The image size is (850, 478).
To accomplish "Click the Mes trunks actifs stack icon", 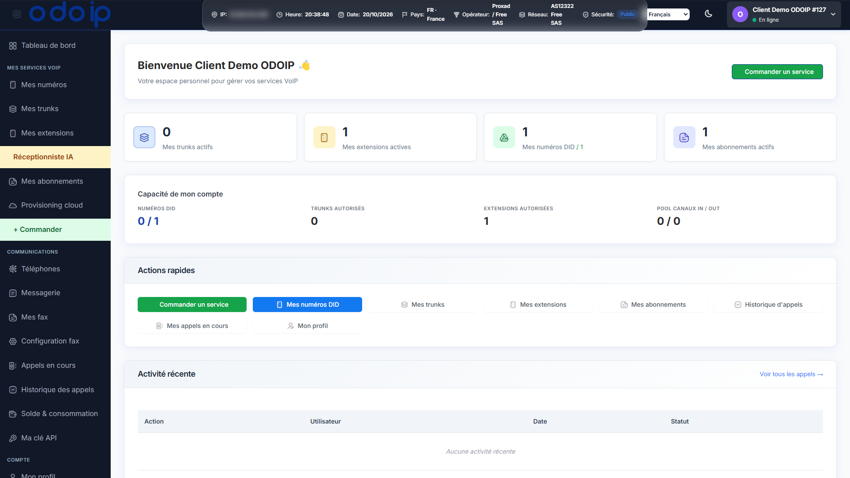I will [x=144, y=137].
